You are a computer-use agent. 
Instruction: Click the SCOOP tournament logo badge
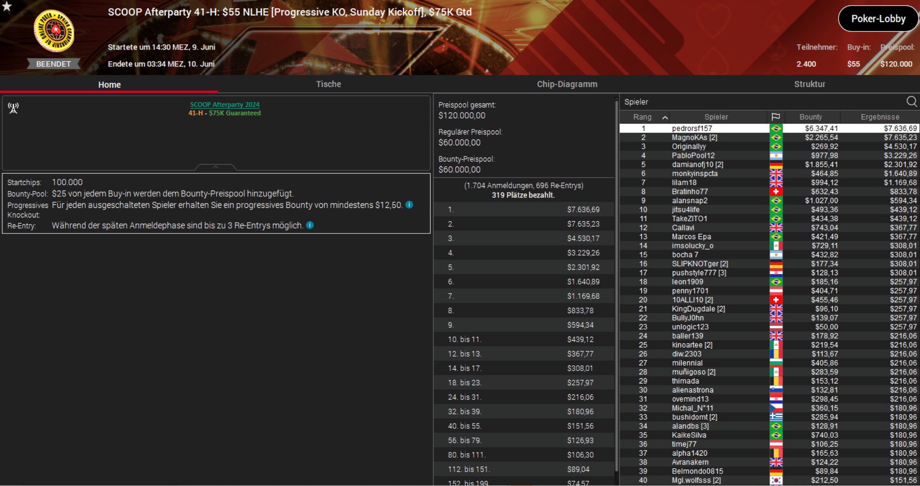53,31
